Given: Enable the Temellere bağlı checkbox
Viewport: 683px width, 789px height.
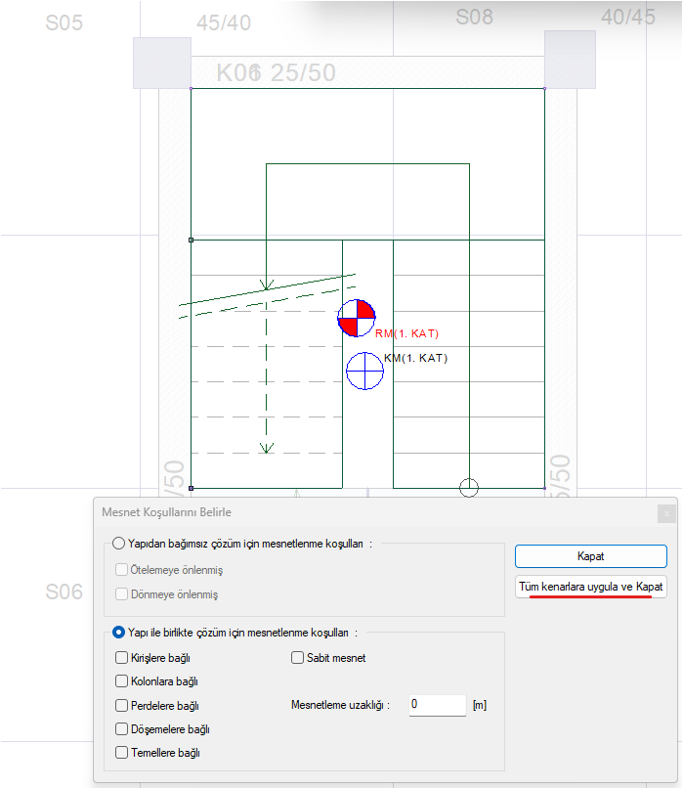Looking at the screenshot, I should 122,753.
